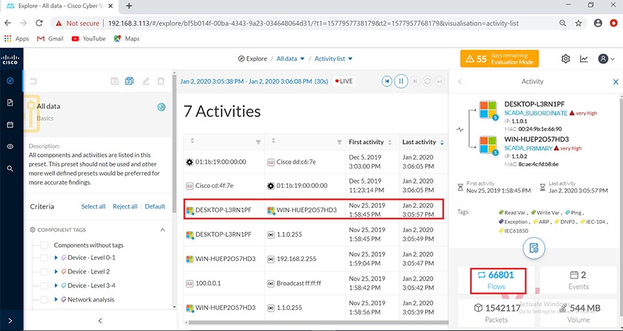Open the user account dropdown
623x331 pixels.
(x=606, y=59)
